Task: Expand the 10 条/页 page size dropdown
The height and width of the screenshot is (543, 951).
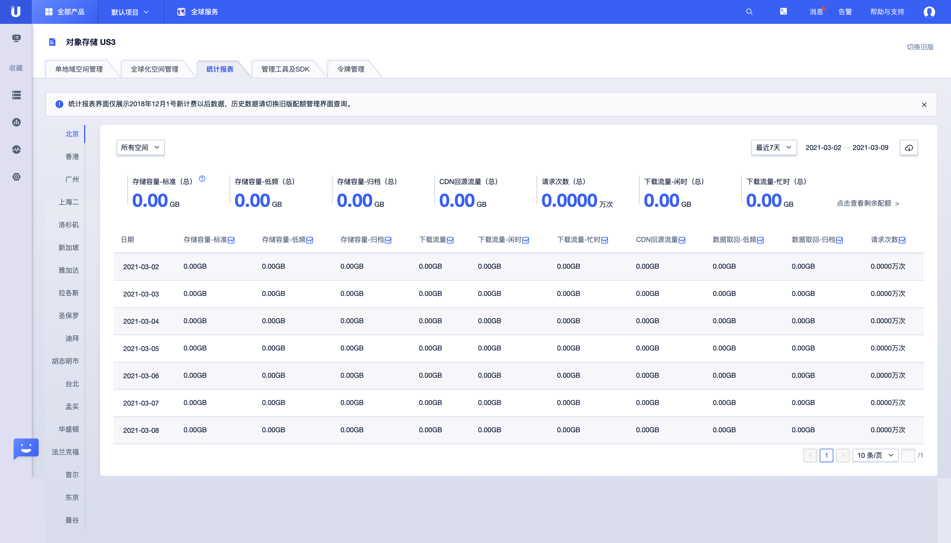Action: [875, 455]
